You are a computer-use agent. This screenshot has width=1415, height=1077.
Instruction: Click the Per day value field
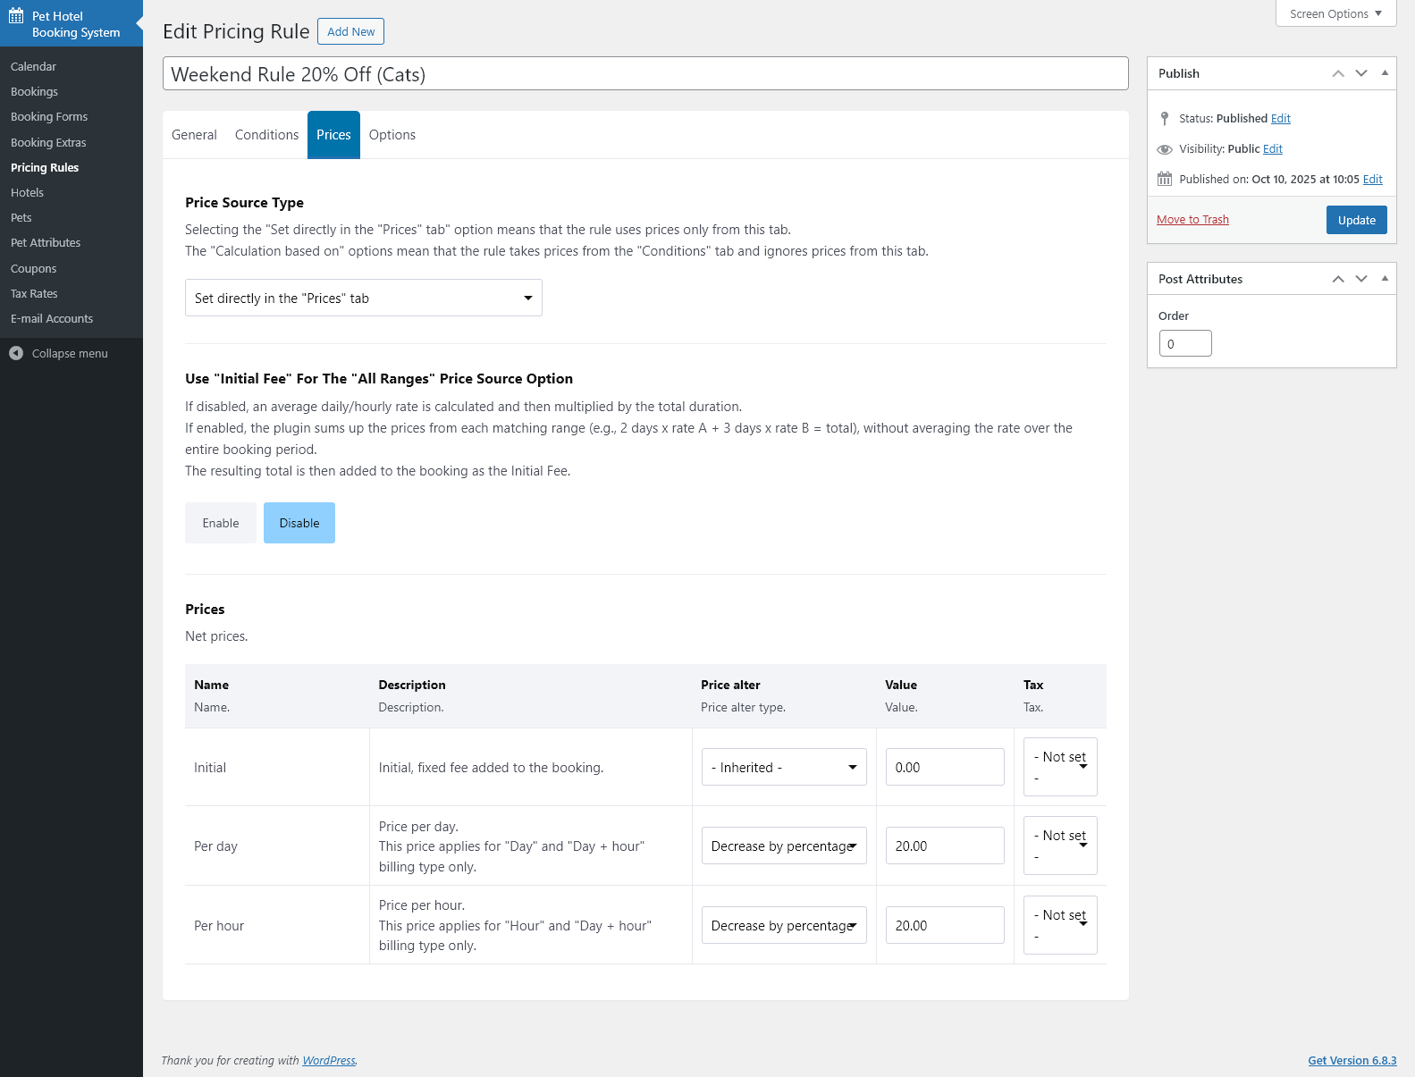[x=945, y=846]
